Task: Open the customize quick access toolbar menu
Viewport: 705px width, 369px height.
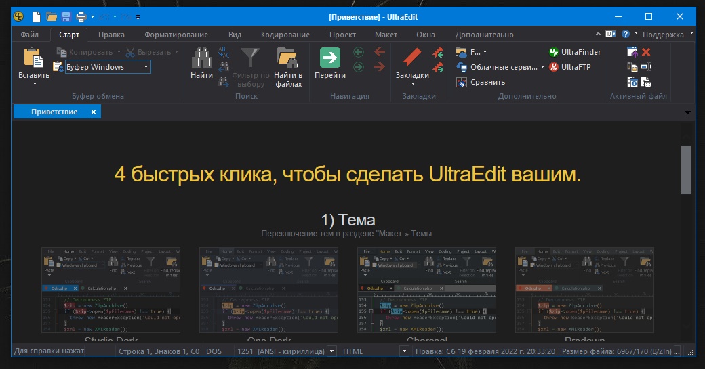Action: [x=138, y=17]
